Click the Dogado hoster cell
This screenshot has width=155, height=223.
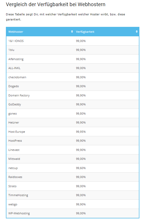40,86
